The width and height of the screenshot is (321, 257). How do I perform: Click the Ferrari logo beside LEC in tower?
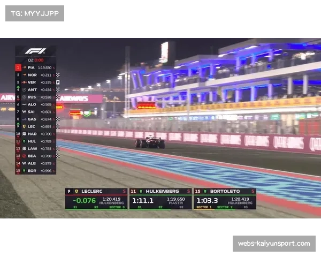point(24,126)
